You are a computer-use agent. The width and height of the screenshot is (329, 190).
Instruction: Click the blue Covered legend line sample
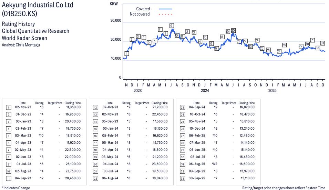coord(165,9)
